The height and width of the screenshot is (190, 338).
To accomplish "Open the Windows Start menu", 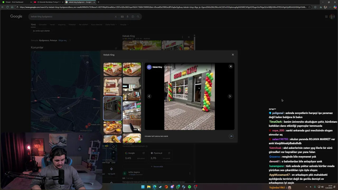I will pyautogui.click(x=143, y=187).
